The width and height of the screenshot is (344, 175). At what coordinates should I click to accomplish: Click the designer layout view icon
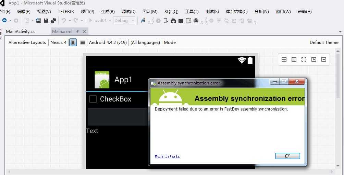click(284, 59)
